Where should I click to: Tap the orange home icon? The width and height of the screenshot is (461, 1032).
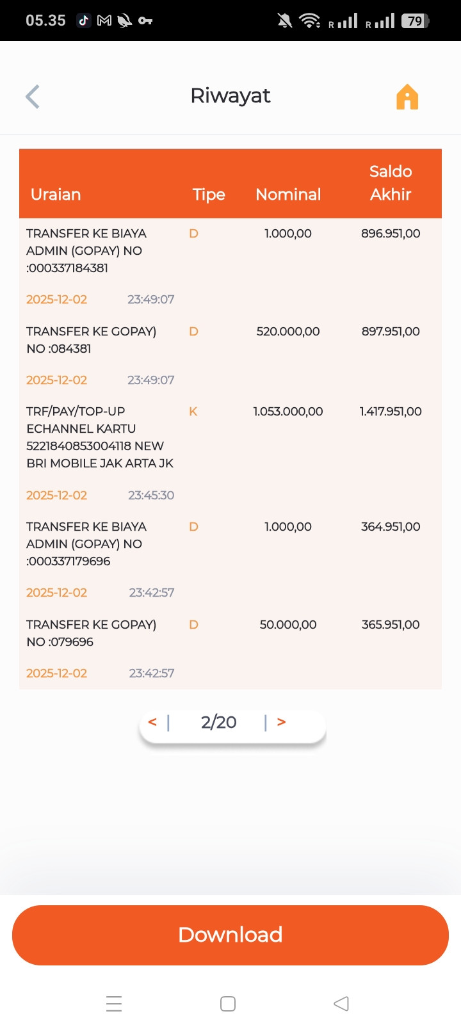click(x=407, y=97)
